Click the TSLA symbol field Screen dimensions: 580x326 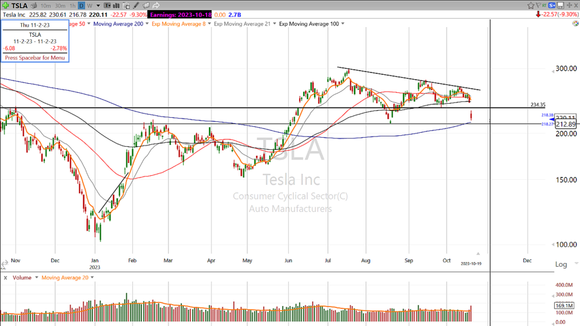(x=19, y=5)
